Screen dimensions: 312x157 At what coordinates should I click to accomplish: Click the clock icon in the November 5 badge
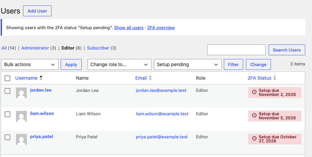tap(254, 115)
